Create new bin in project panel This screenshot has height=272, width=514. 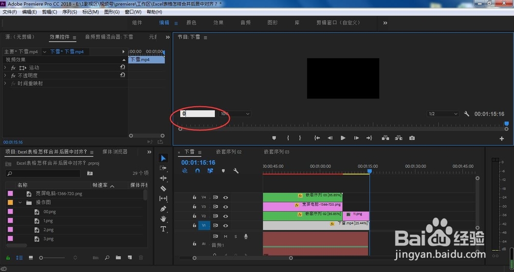pos(118,258)
